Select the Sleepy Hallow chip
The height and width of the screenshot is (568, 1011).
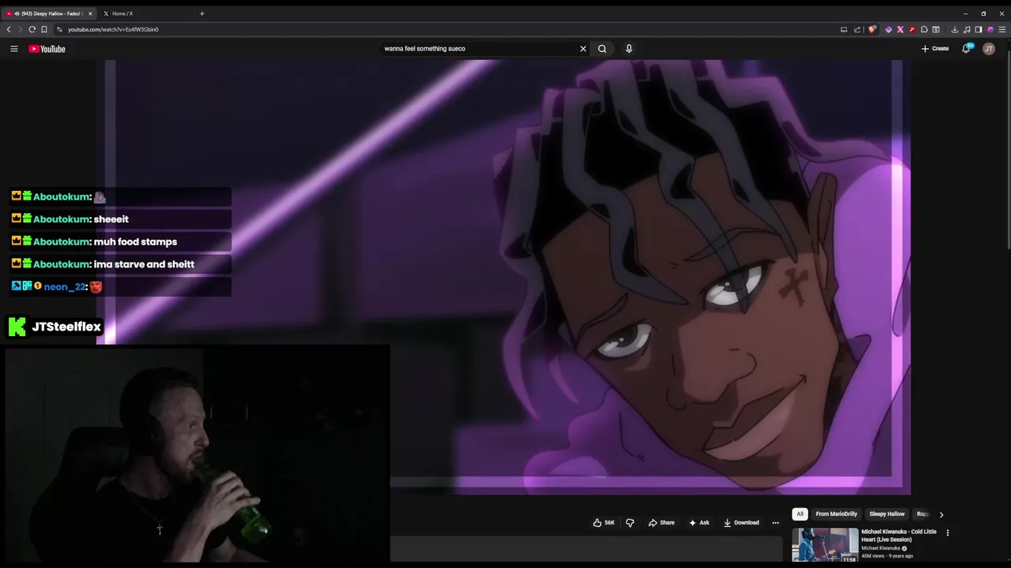[887, 514]
